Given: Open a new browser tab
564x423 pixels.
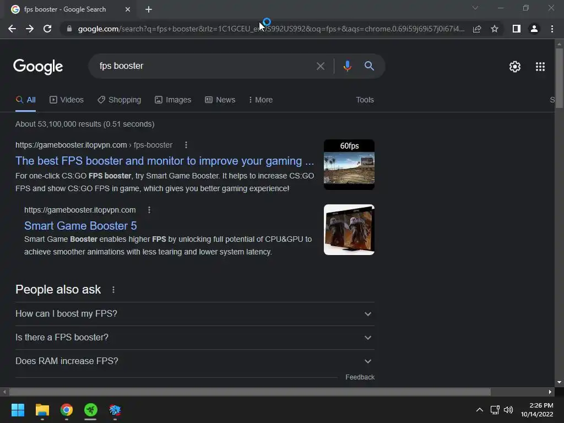Looking at the screenshot, I should [x=149, y=9].
